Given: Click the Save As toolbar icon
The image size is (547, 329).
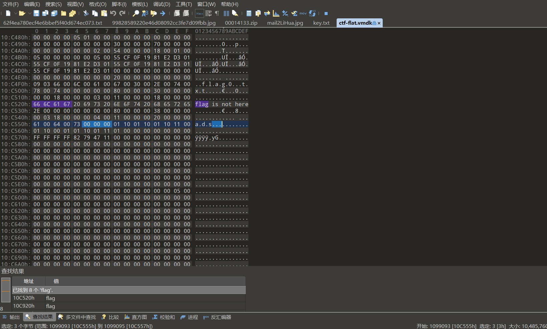Looking at the screenshot, I should [x=45, y=13].
